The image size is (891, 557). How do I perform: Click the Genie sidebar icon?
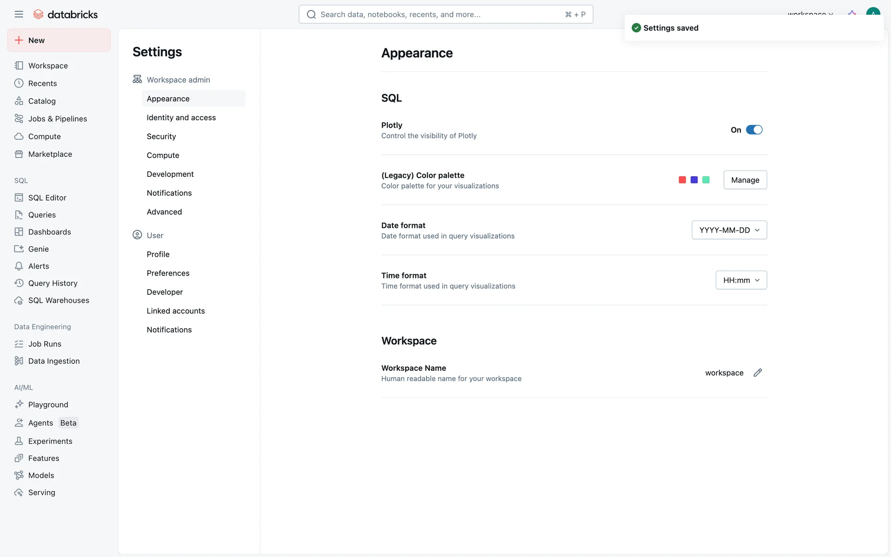[19, 249]
